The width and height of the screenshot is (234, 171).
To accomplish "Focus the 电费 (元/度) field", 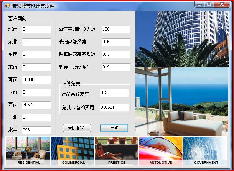I will (x=116, y=67).
